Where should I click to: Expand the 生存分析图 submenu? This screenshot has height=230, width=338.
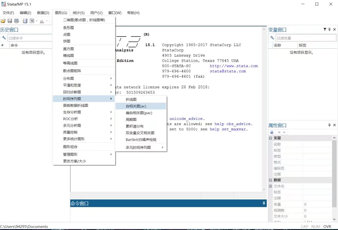84,112
